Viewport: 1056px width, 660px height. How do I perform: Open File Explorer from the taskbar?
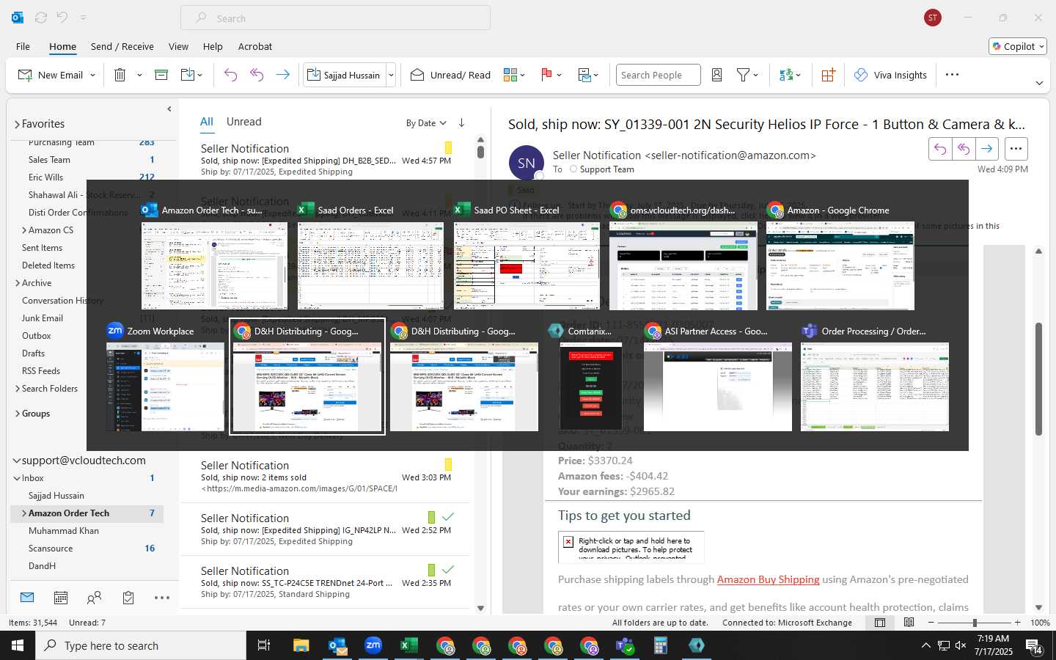(301, 645)
